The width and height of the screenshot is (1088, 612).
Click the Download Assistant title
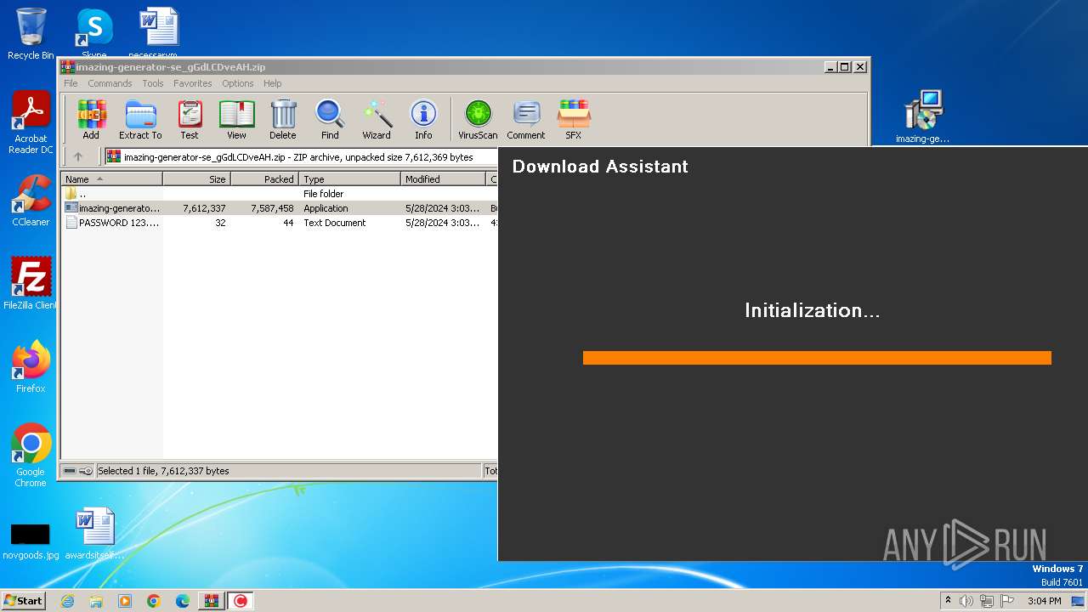coord(600,167)
